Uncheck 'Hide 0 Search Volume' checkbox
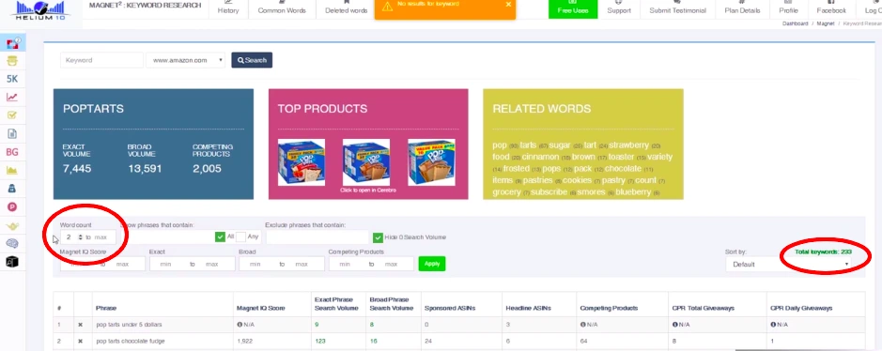The image size is (882, 351). coord(378,237)
